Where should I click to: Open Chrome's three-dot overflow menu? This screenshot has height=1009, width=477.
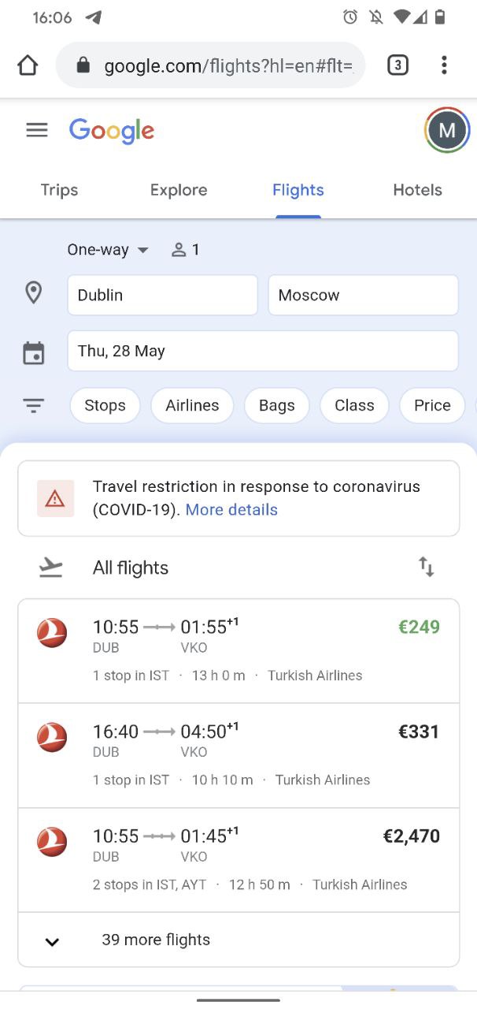444,65
